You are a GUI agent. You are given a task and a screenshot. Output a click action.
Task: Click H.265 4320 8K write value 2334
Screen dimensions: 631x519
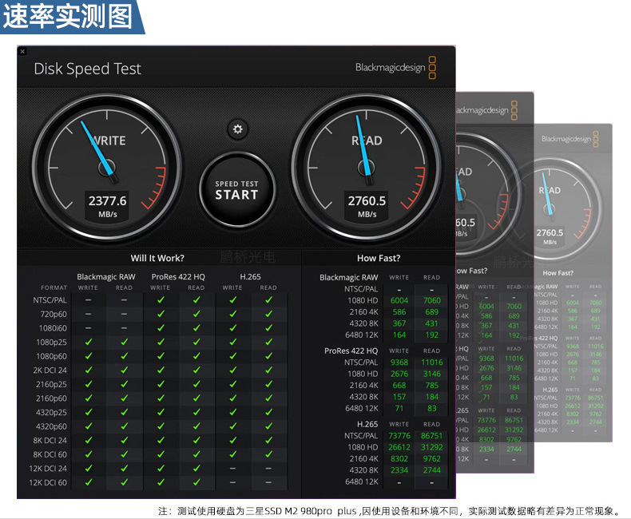[399, 470]
